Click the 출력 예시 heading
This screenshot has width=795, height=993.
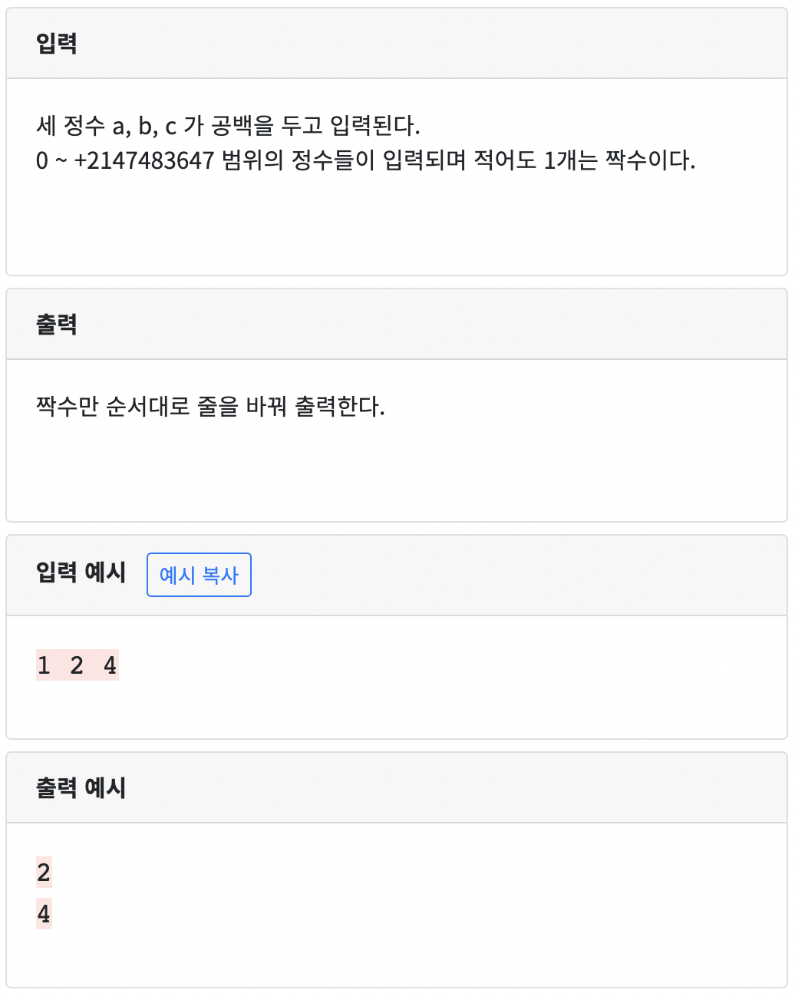coord(81,787)
